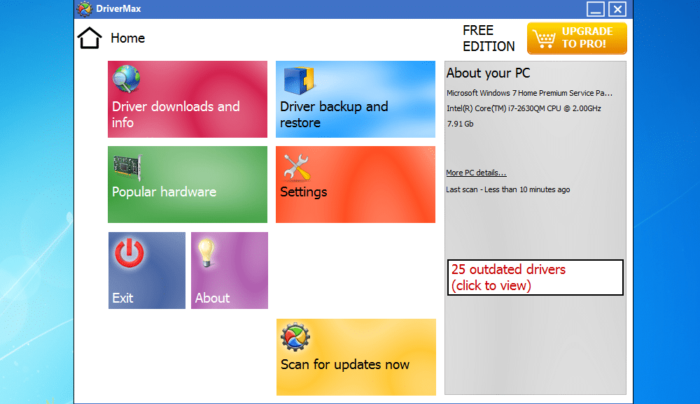Open Driver backup and restore
700x404 pixels.
click(x=356, y=99)
